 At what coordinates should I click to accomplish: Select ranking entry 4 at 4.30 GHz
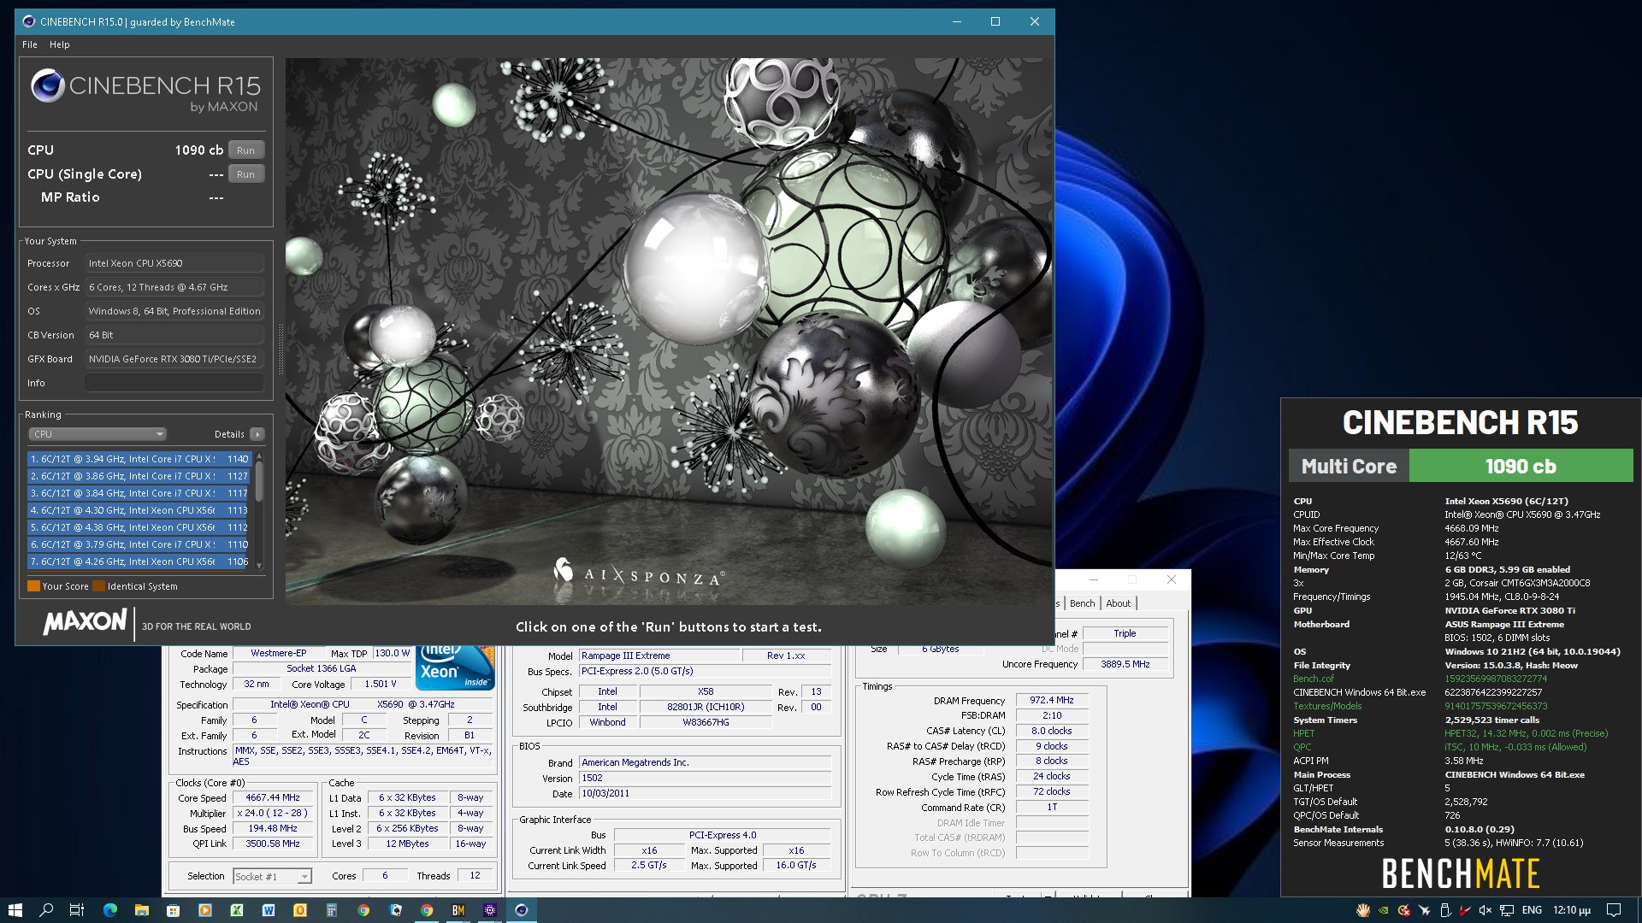139,510
